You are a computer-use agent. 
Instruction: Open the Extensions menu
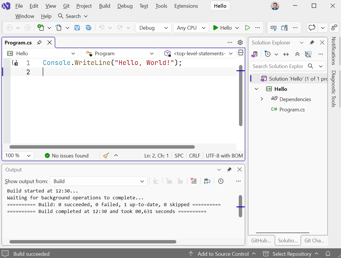click(186, 6)
